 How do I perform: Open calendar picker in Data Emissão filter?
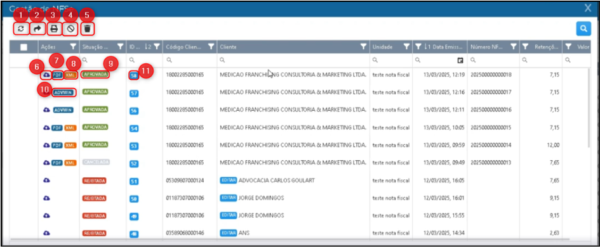point(461,60)
